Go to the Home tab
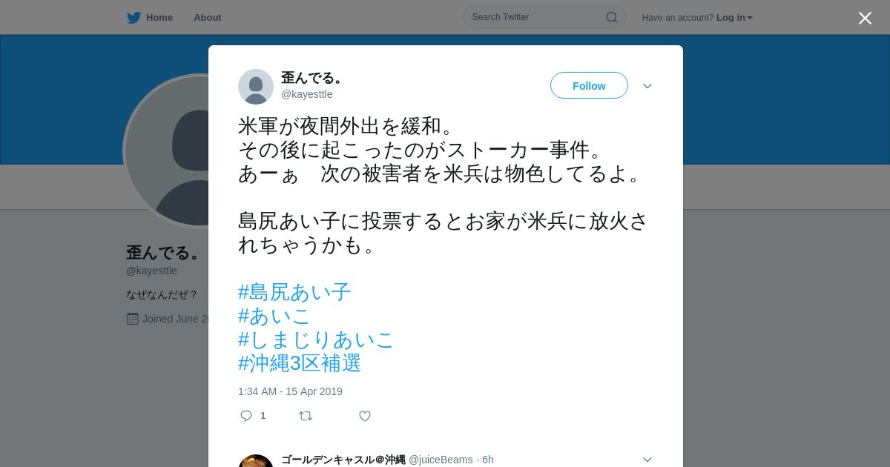890x467 pixels. [x=150, y=18]
